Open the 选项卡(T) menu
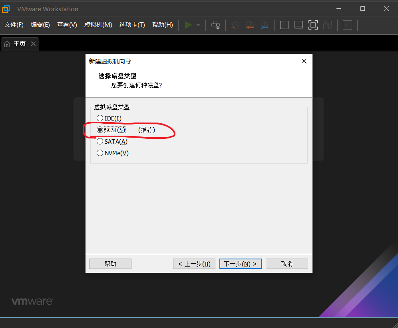Screen dimensions: 398x328 point(132,25)
